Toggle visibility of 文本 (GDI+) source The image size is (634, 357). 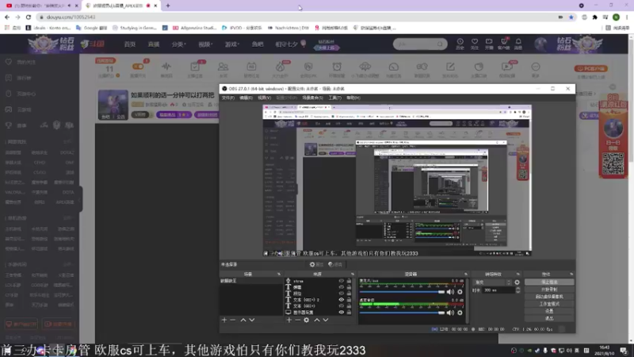[342, 306]
